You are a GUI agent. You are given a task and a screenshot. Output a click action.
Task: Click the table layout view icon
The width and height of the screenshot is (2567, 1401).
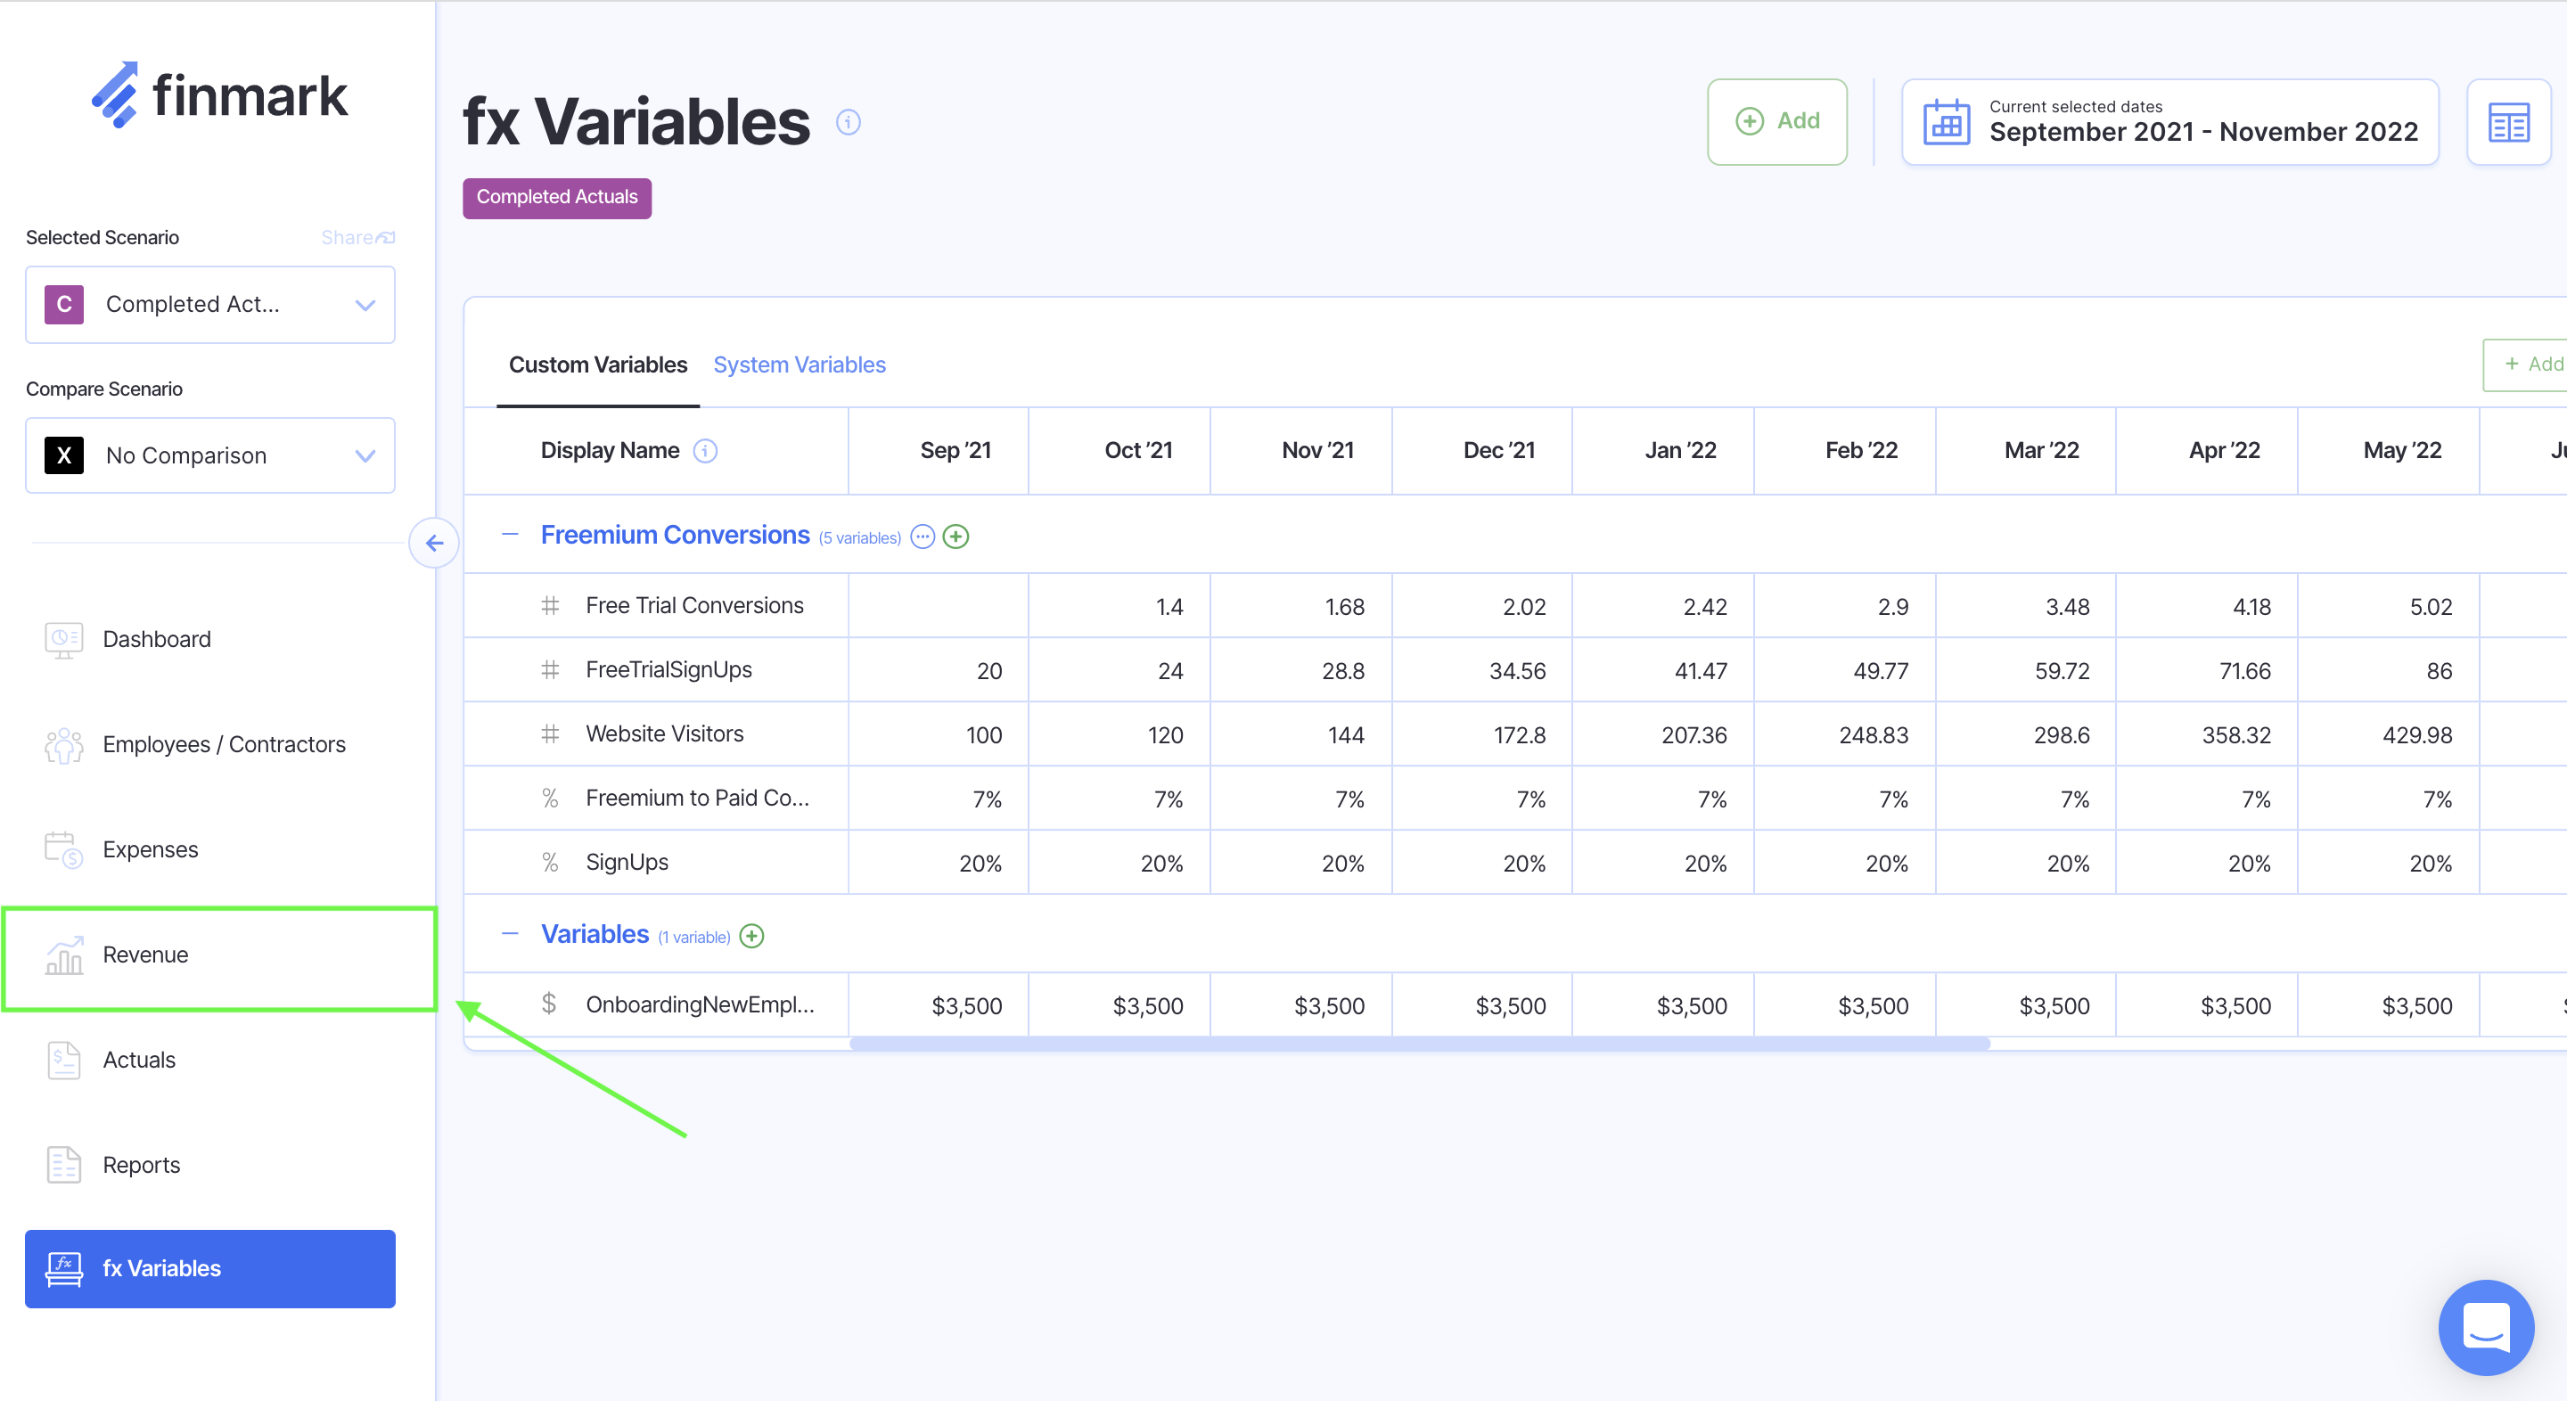(2507, 121)
